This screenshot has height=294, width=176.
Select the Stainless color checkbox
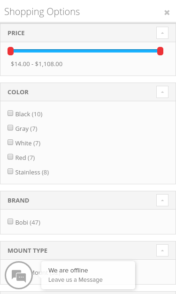10,171
